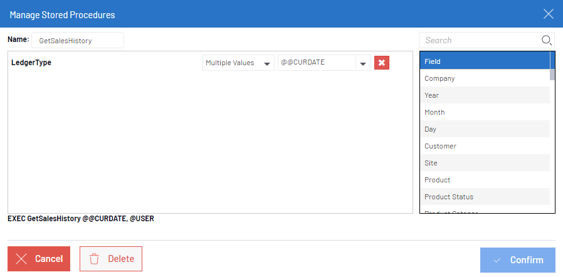Select the Field header in list
Image resolution: width=563 pixels, height=277 pixels.
coord(484,61)
